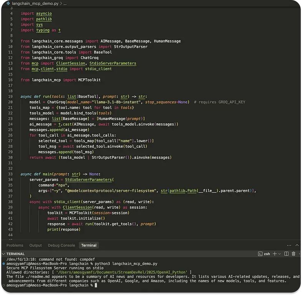
Task: Split the terminal pane
Action: coord(286,254)
